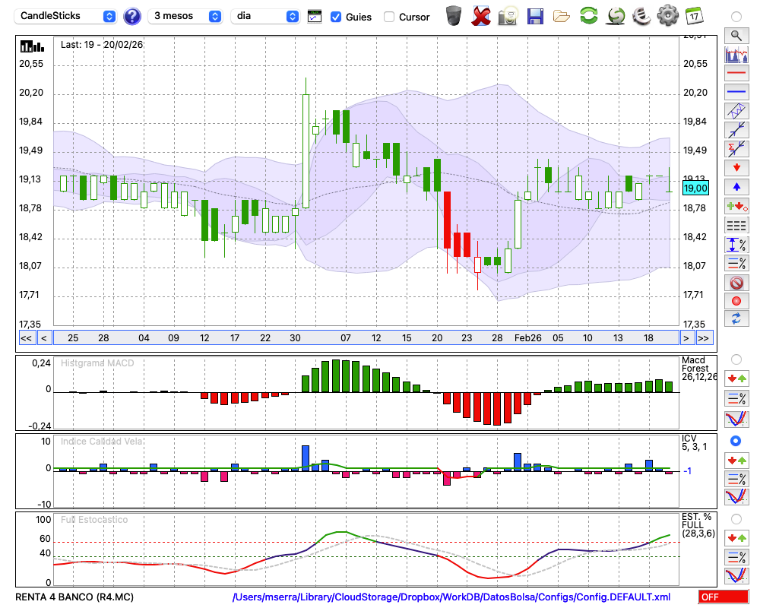Open the CandleSticks chart type dropdown
760x608 pixels.
pyautogui.click(x=67, y=16)
